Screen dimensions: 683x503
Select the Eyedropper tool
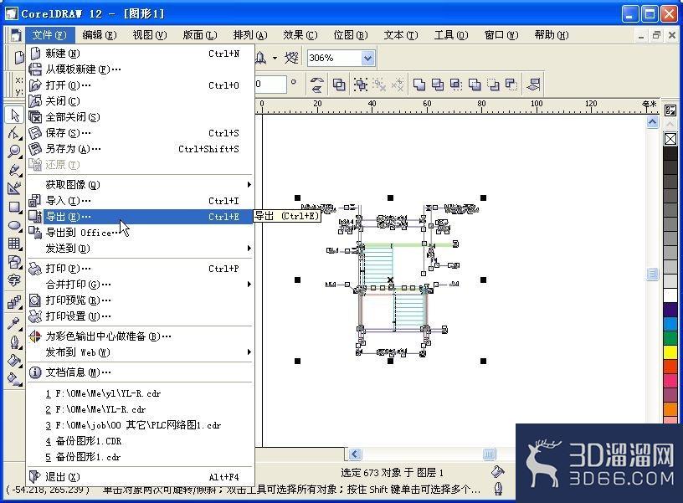(x=14, y=323)
